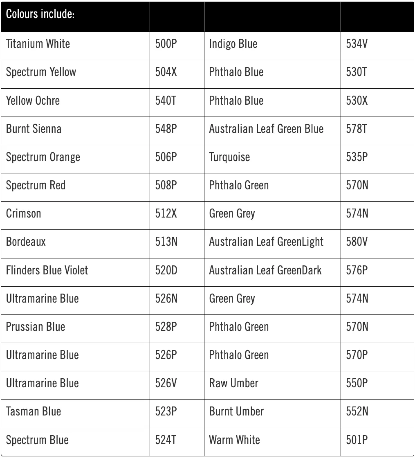
Task: Select the Spectrum Orange entry
Action: pyautogui.click(x=43, y=157)
